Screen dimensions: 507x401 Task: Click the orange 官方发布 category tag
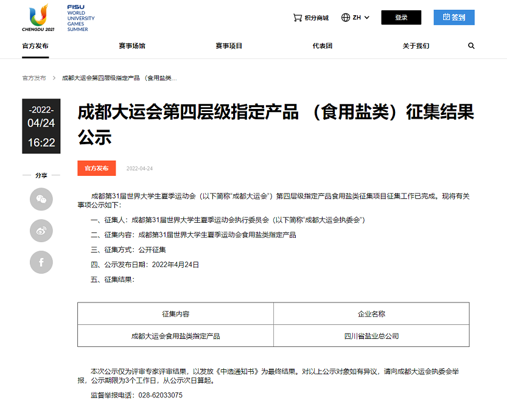click(96, 168)
